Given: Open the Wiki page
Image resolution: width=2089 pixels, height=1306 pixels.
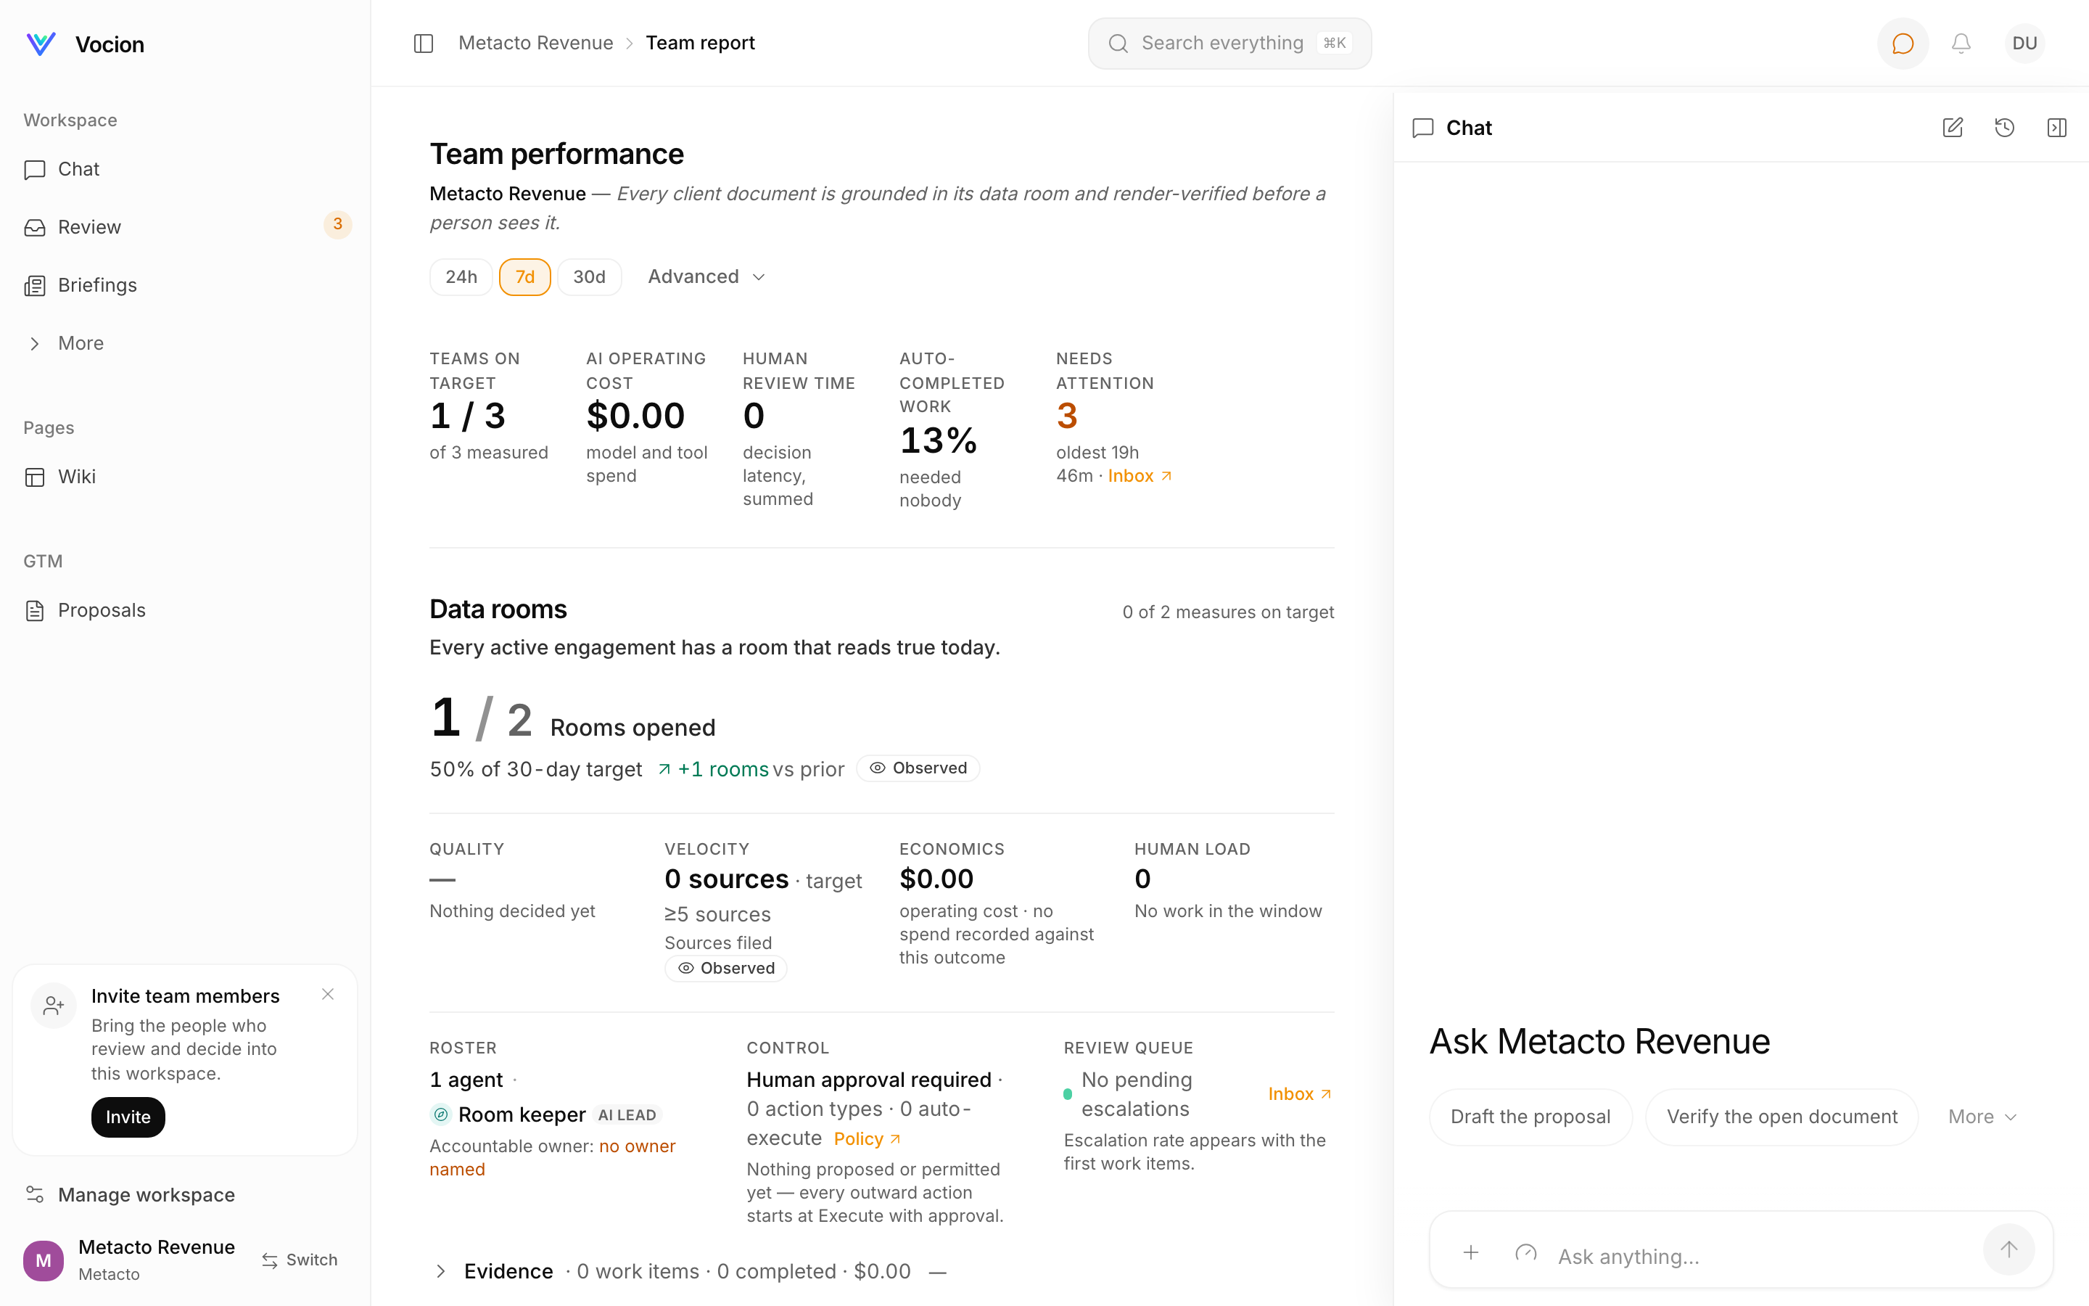Looking at the screenshot, I should (185, 477).
